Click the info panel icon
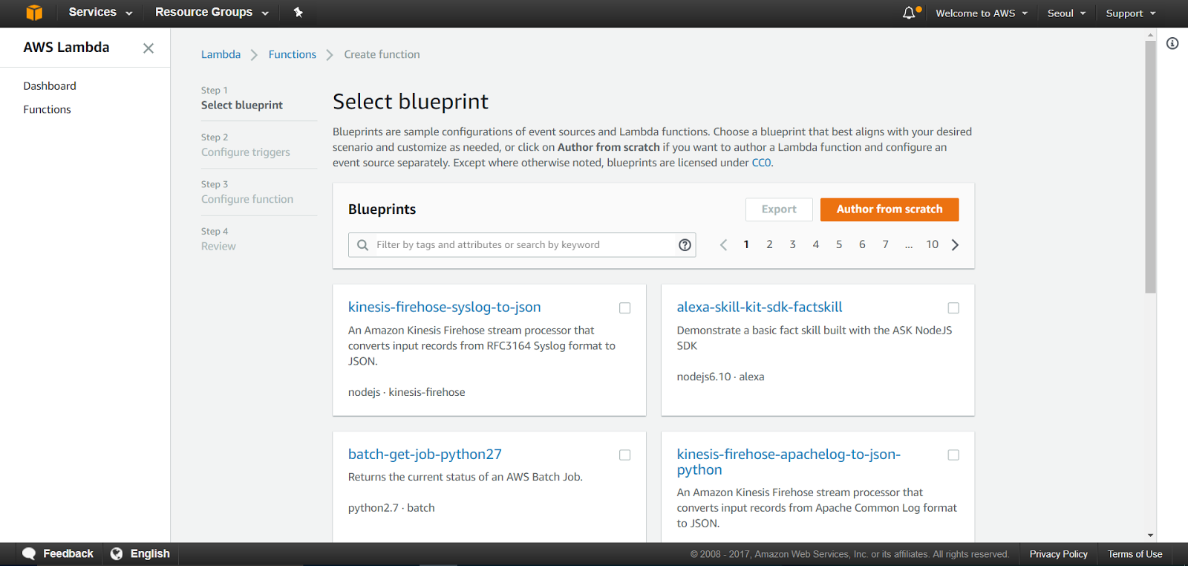This screenshot has height=566, width=1188. click(x=1172, y=44)
